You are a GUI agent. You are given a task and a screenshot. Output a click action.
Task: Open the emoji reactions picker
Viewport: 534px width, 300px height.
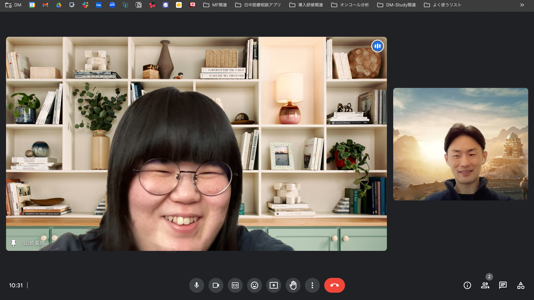click(x=254, y=285)
